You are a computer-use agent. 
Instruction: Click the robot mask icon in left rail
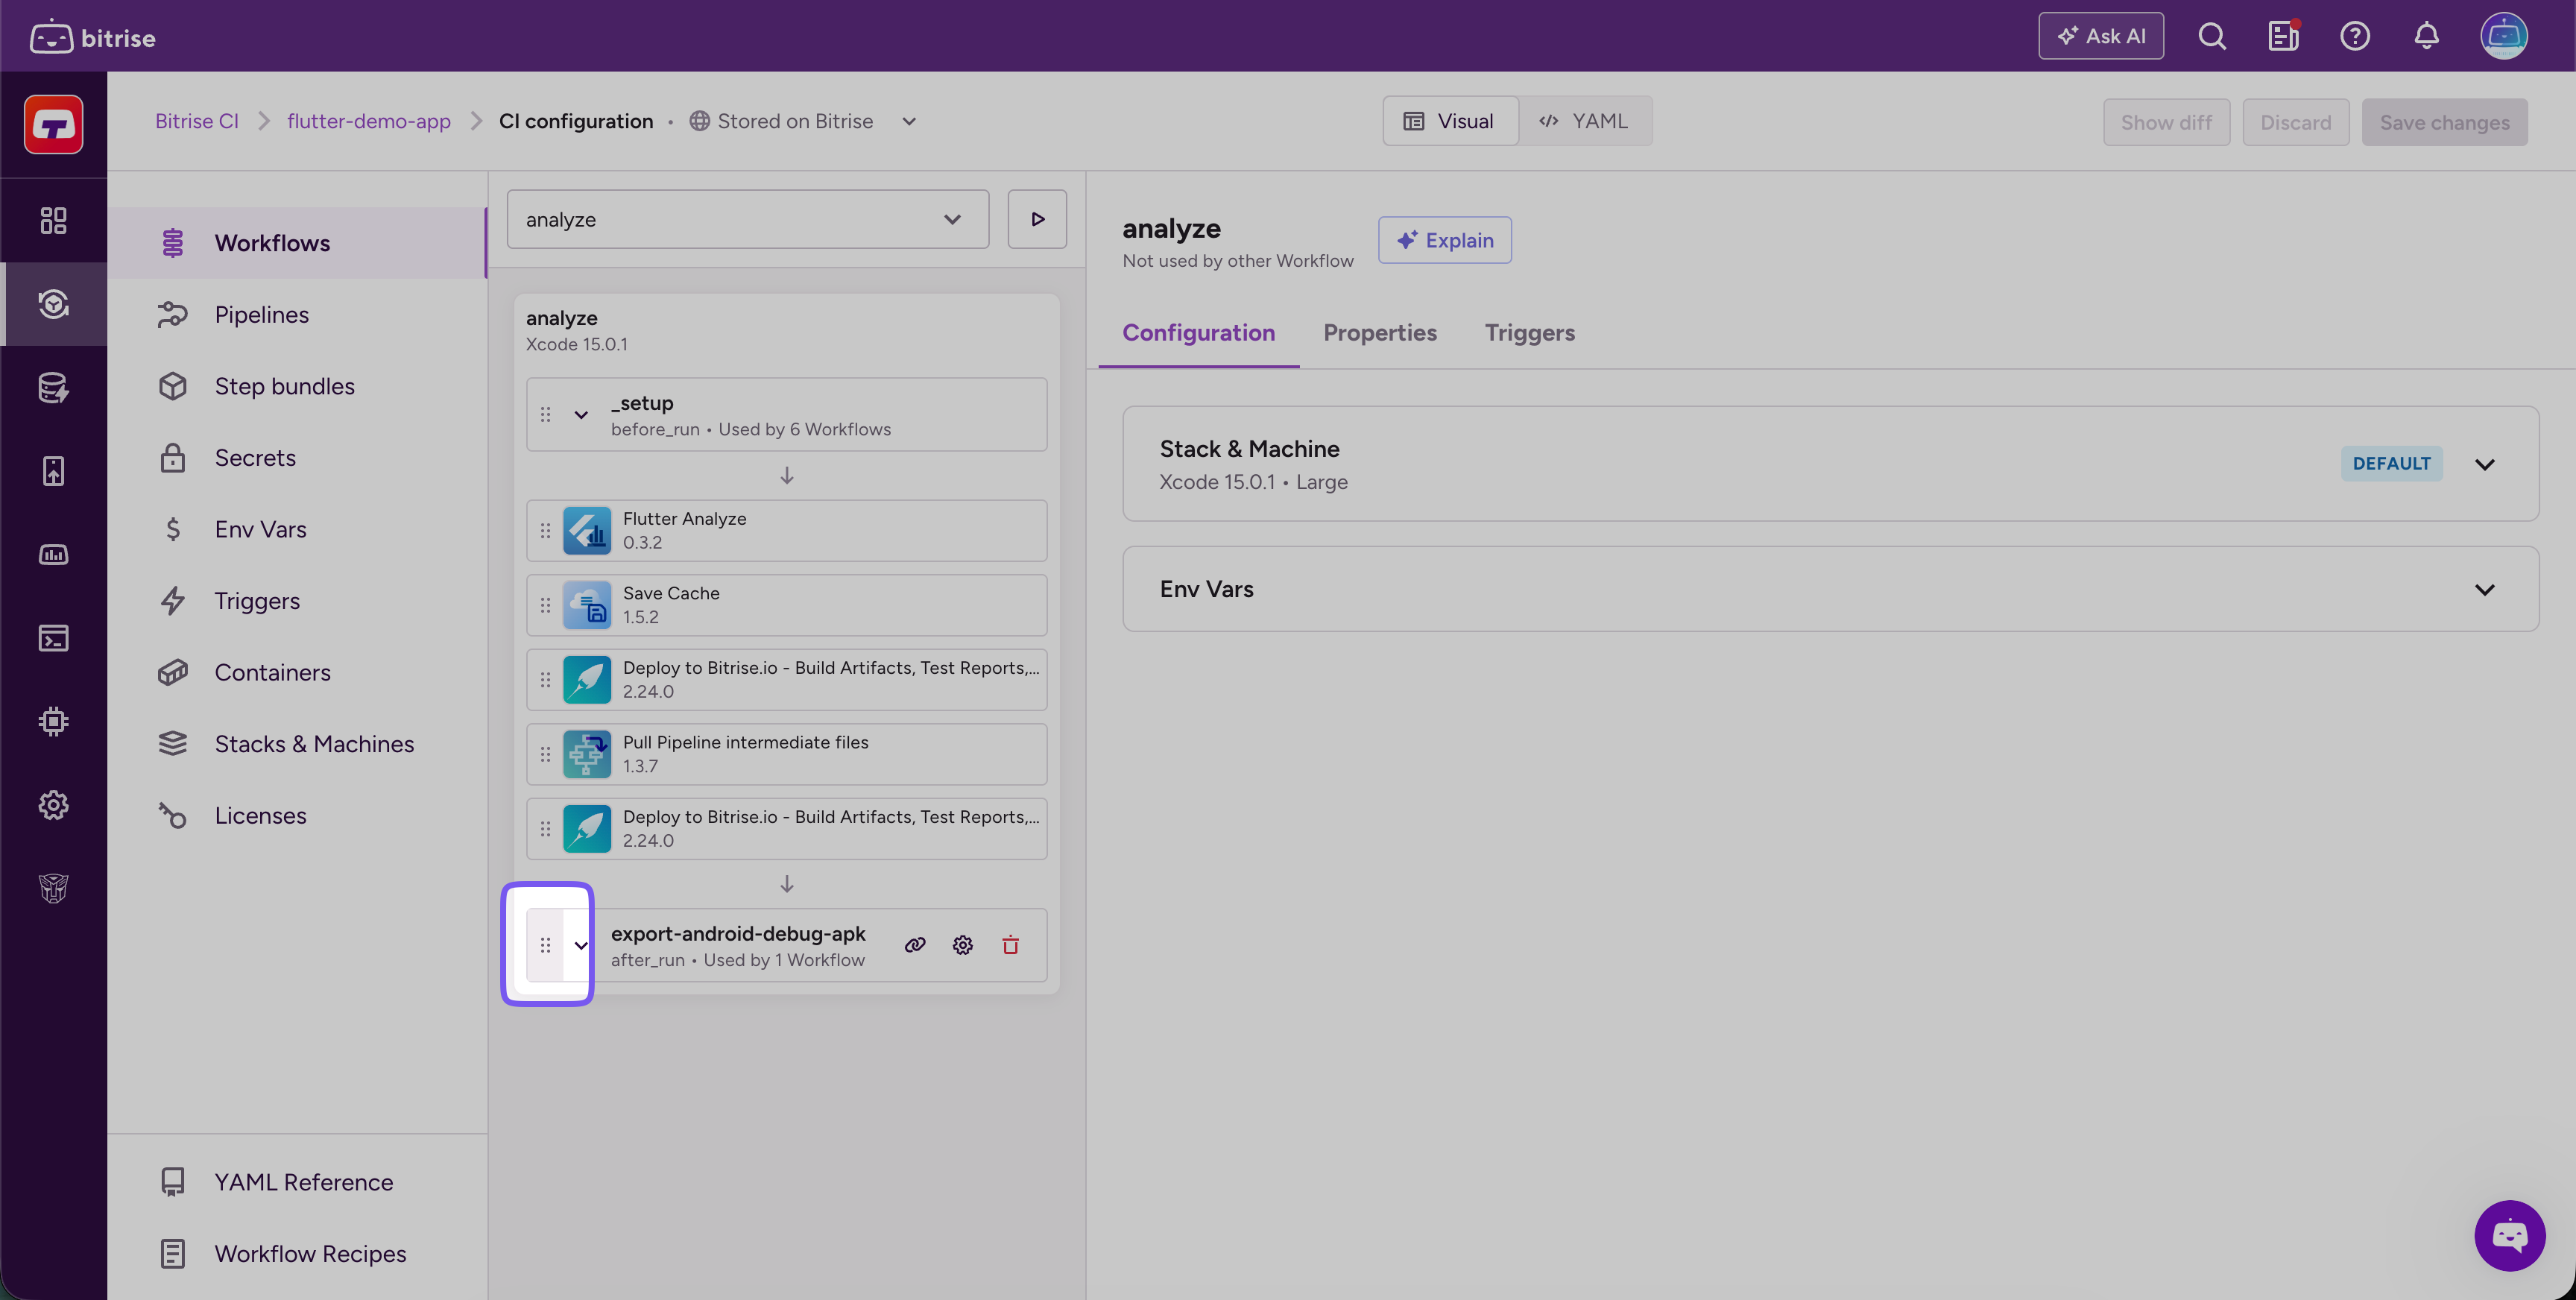tap(54, 888)
